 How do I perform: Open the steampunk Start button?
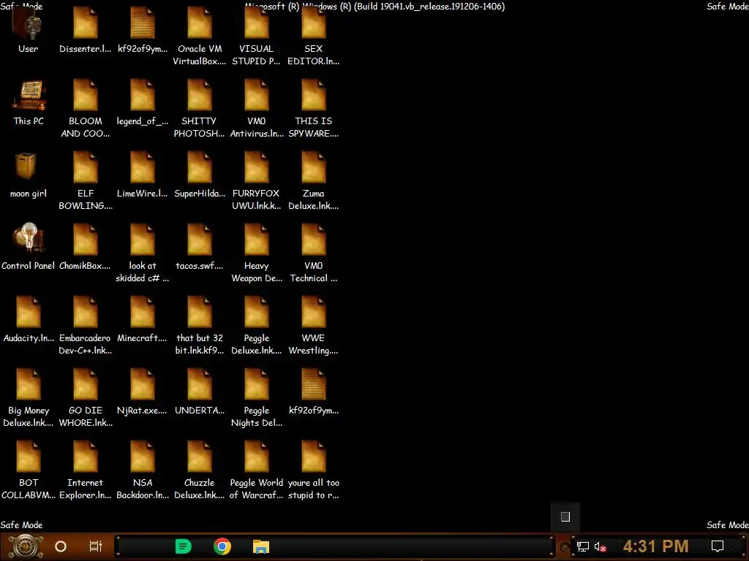pos(26,546)
